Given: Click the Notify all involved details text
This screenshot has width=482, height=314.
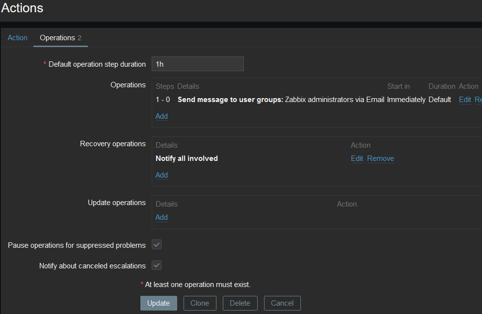Looking at the screenshot, I should click(187, 158).
